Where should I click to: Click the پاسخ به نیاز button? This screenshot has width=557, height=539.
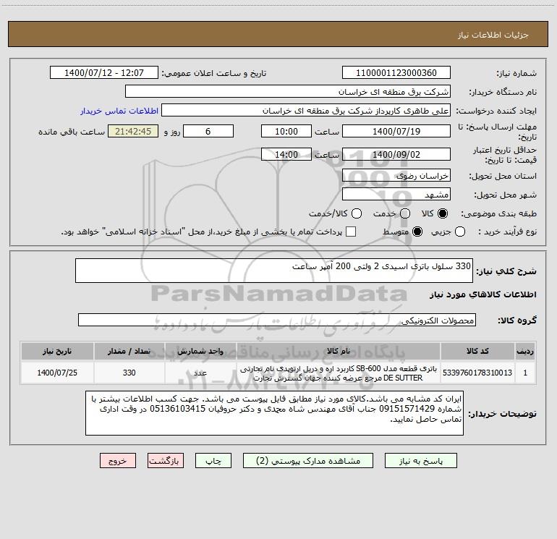[x=421, y=461]
